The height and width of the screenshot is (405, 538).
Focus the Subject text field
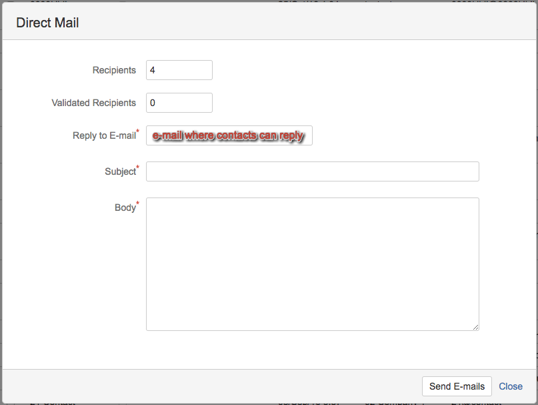pos(312,171)
